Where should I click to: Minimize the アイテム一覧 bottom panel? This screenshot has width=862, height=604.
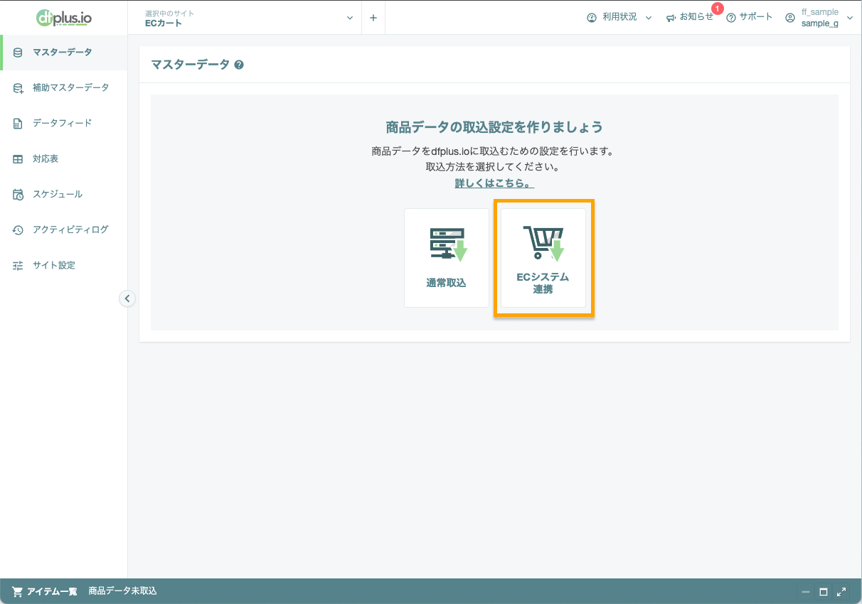[x=806, y=592]
